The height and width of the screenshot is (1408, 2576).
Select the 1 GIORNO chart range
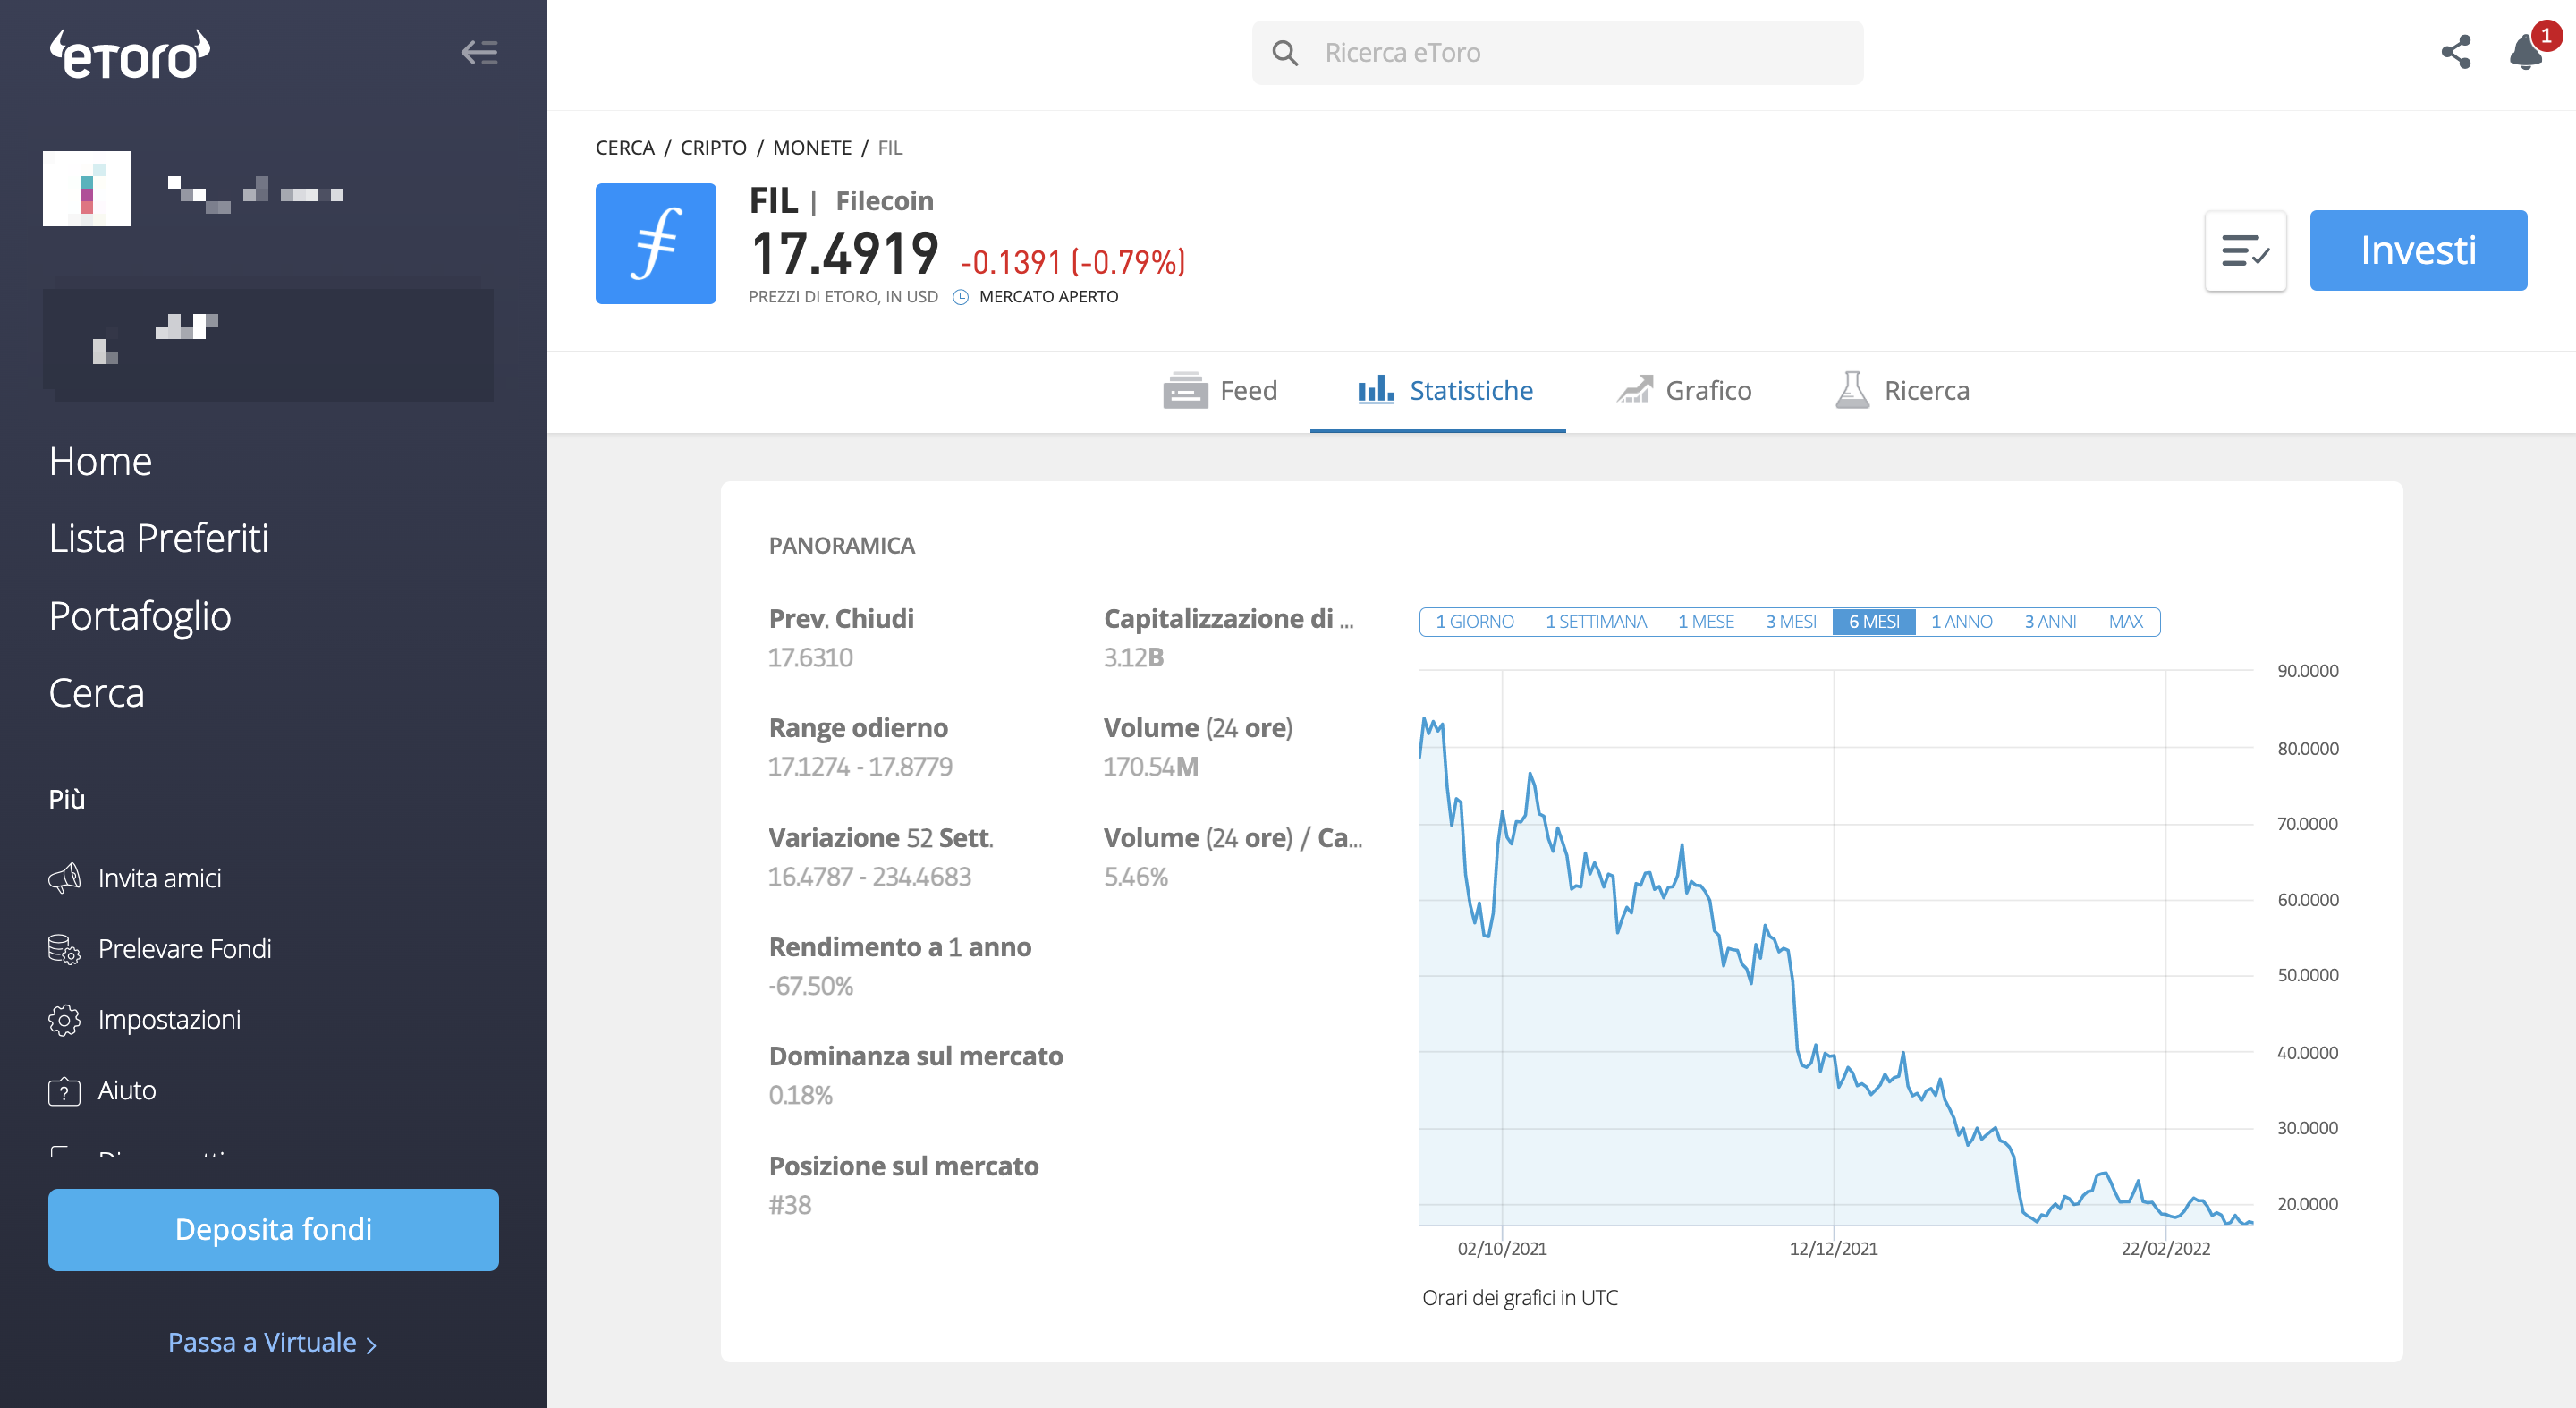coord(1474,622)
